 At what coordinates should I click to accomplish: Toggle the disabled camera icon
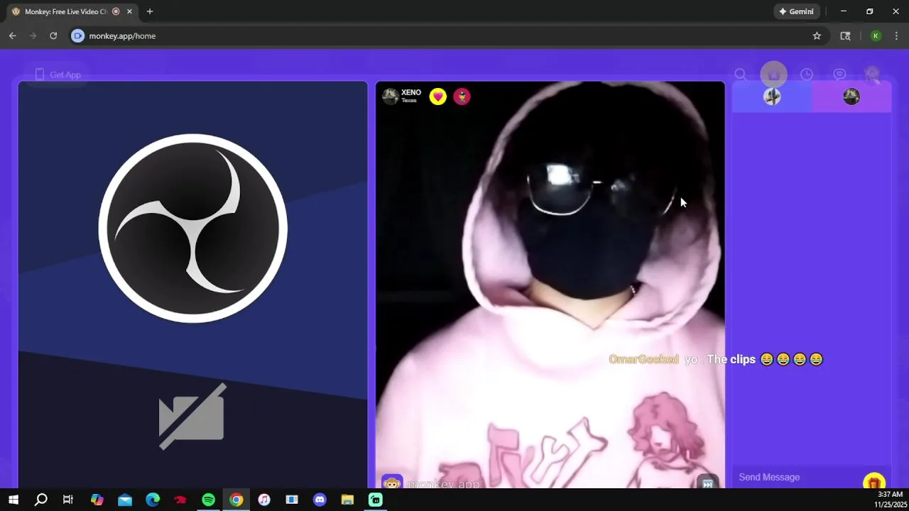[192, 417]
